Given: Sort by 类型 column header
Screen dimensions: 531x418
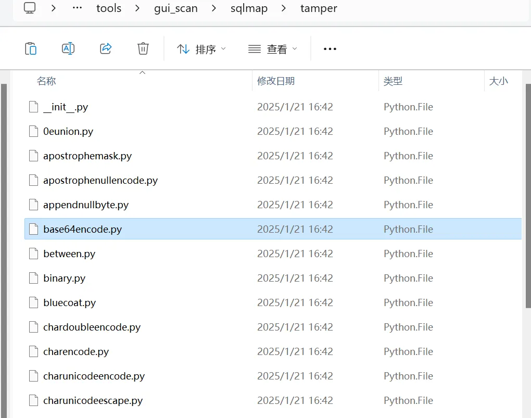Looking at the screenshot, I should coord(393,81).
